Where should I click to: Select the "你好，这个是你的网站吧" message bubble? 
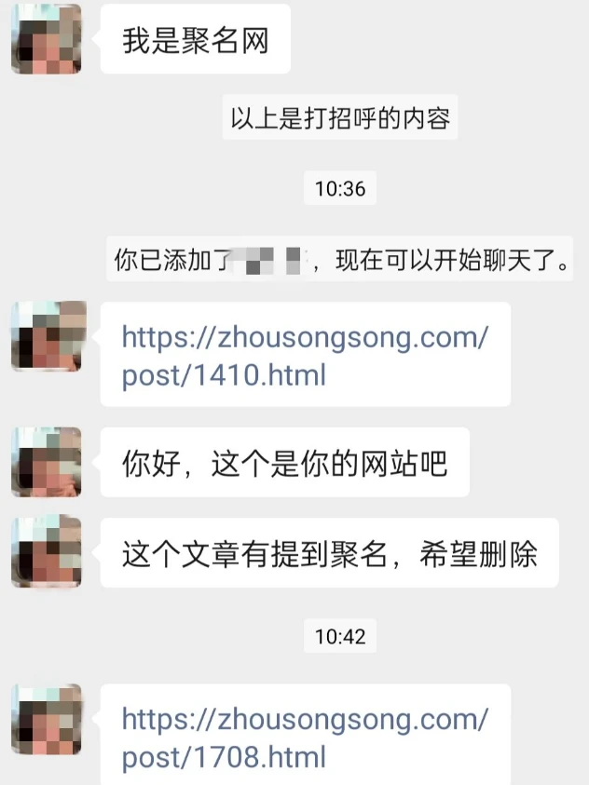click(x=285, y=462)
